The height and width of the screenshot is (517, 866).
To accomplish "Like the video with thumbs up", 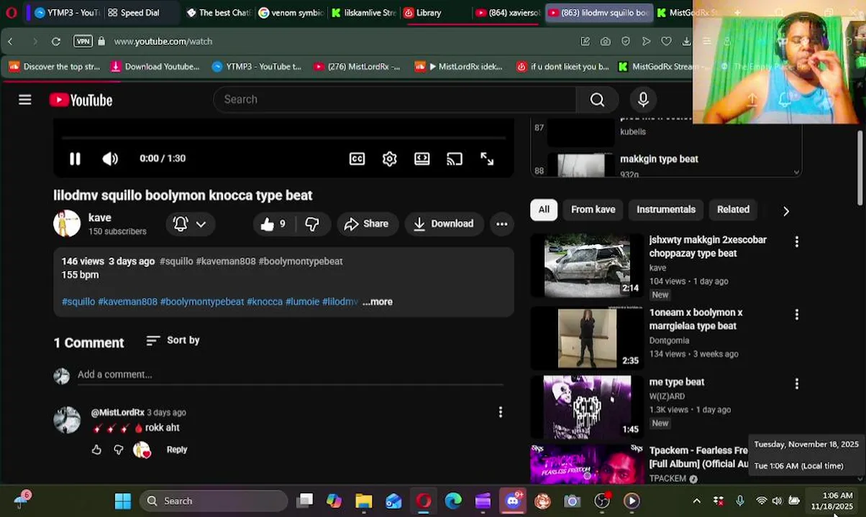I will pyautogui.click(x=273, y=224).
